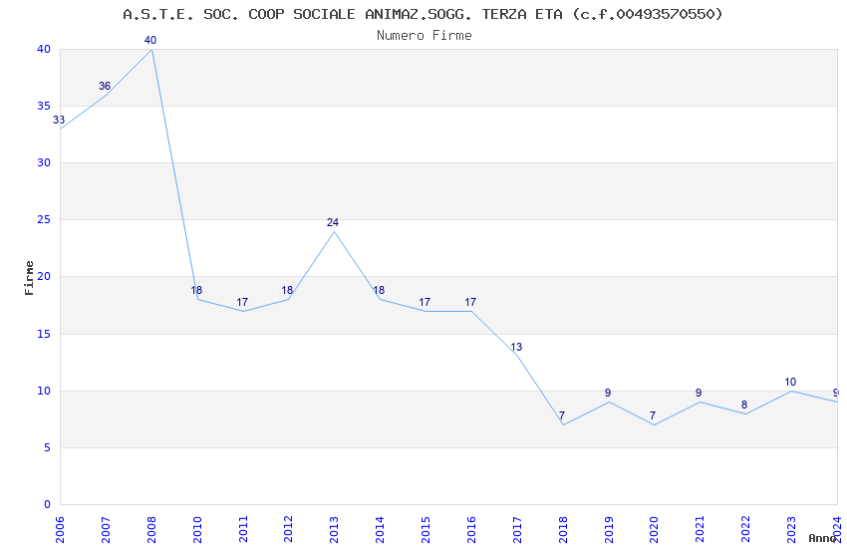Screen dimensions: 847x548
Task: Click the x-axis year 2019
Action: point(608,529)
